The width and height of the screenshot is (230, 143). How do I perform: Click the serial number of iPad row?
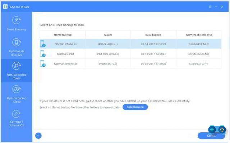[x=199, y=54]
